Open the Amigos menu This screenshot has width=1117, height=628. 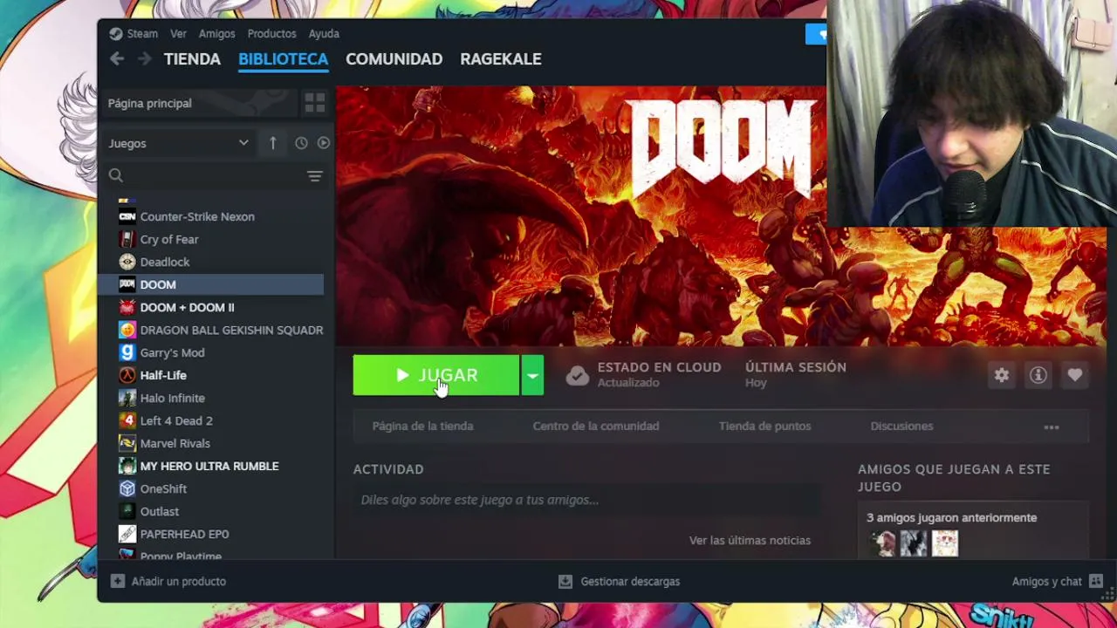click(x=217, y=34)
